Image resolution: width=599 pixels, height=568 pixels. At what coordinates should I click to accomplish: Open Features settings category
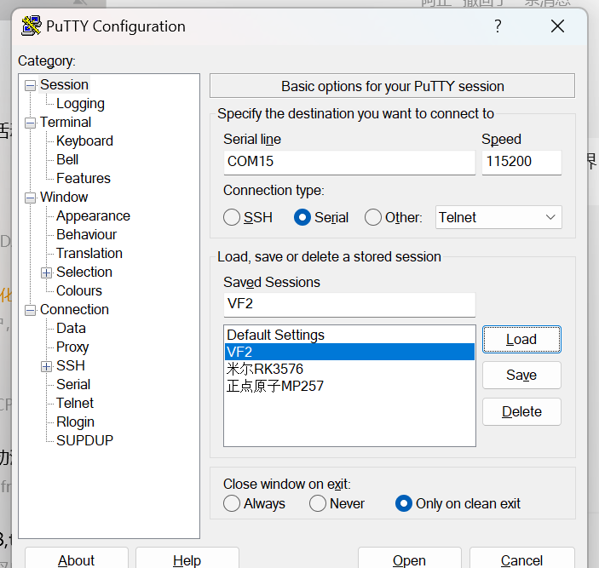tap(84, 178)
